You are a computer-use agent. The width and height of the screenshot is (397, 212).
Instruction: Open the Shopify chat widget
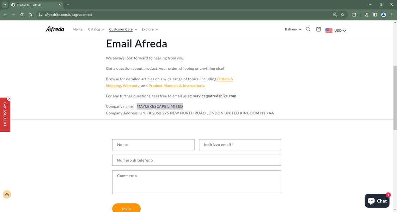(377, 201)
